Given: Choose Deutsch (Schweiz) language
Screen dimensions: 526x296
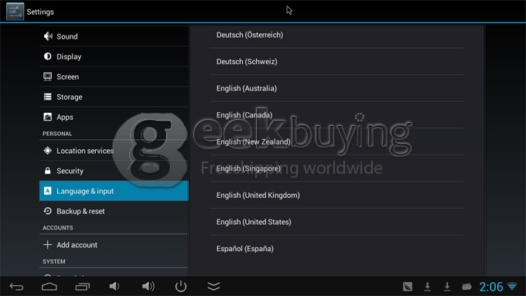Looking at the screenshot, I should 336,61.
